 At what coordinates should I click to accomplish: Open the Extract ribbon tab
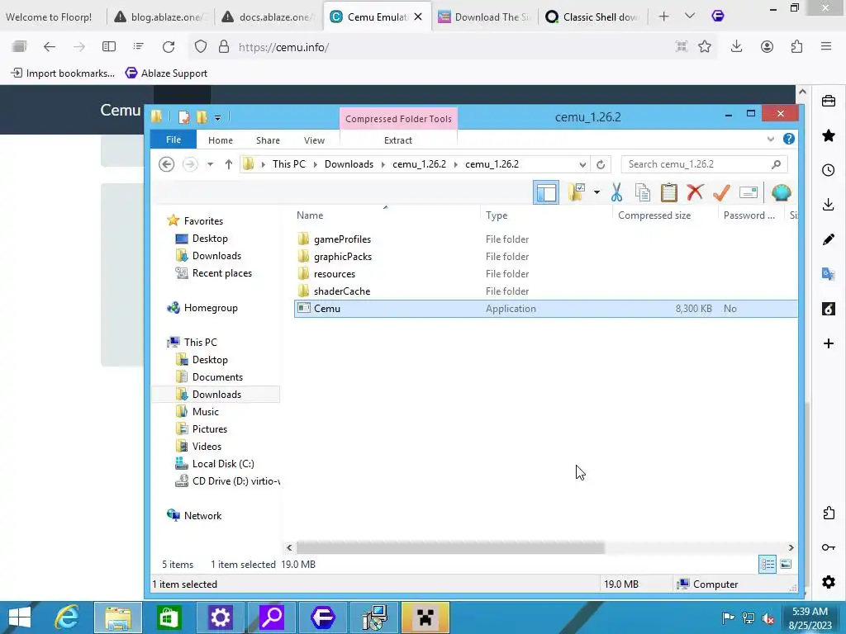pyautogui.click(x=398, y=140)
